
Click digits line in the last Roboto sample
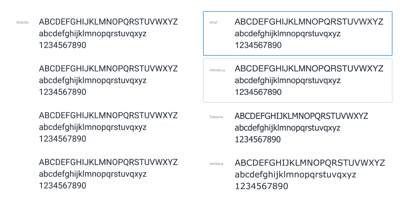coord(63,186)
